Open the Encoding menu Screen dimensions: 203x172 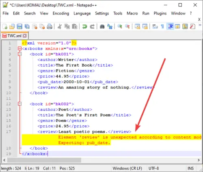coord(61,13)
